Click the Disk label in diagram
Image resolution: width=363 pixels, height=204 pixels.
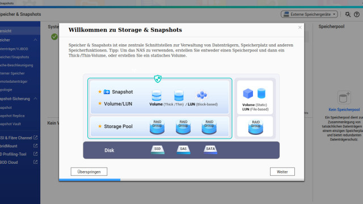tap(109, 150)
